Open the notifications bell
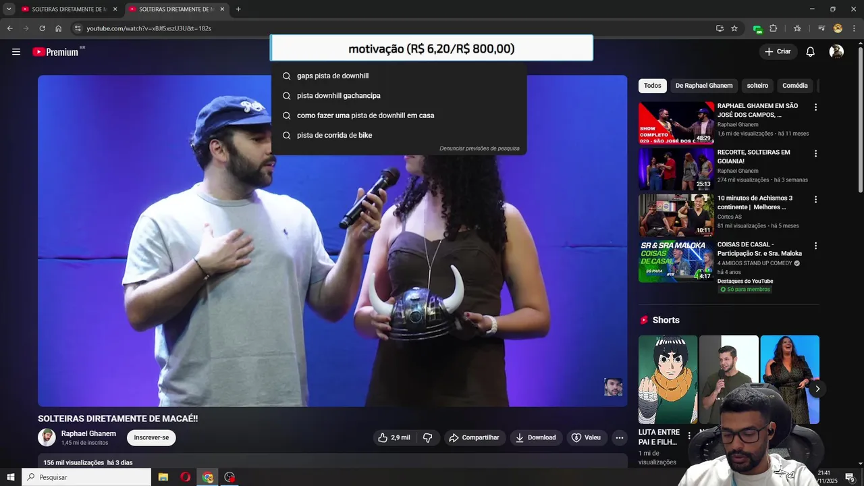This screenshot has width=864, height=486. click(811, 52)
